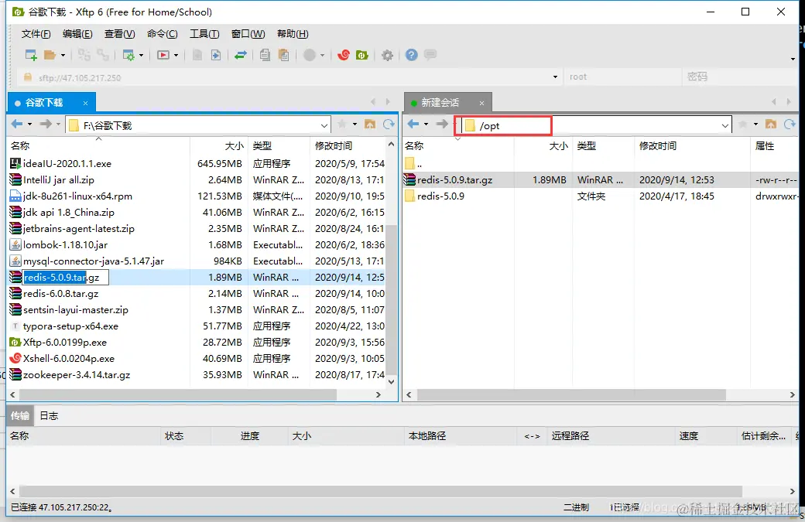Click the blue arrow file transfer icon
This screenshot has height=522, width=805.
pyautogui.click(x=216, y=55)
